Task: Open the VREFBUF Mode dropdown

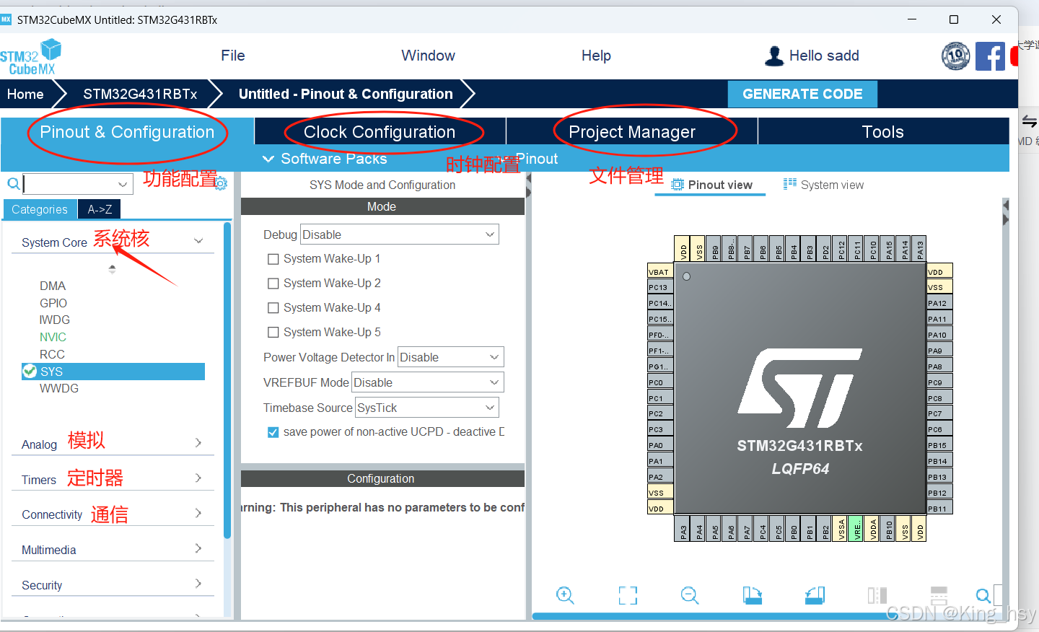Action: pyautogui.click(x=427, y=382)
